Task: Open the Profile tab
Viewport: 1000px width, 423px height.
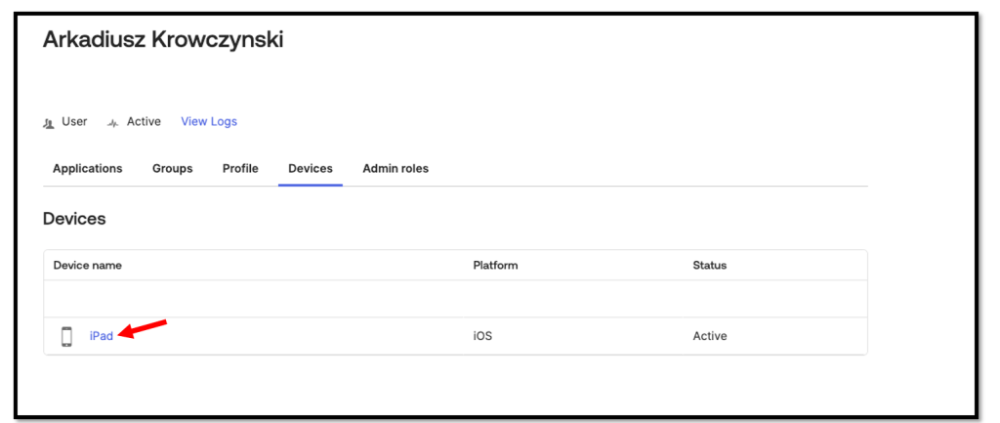Action: pyautogui.click(x=240, y=169)
